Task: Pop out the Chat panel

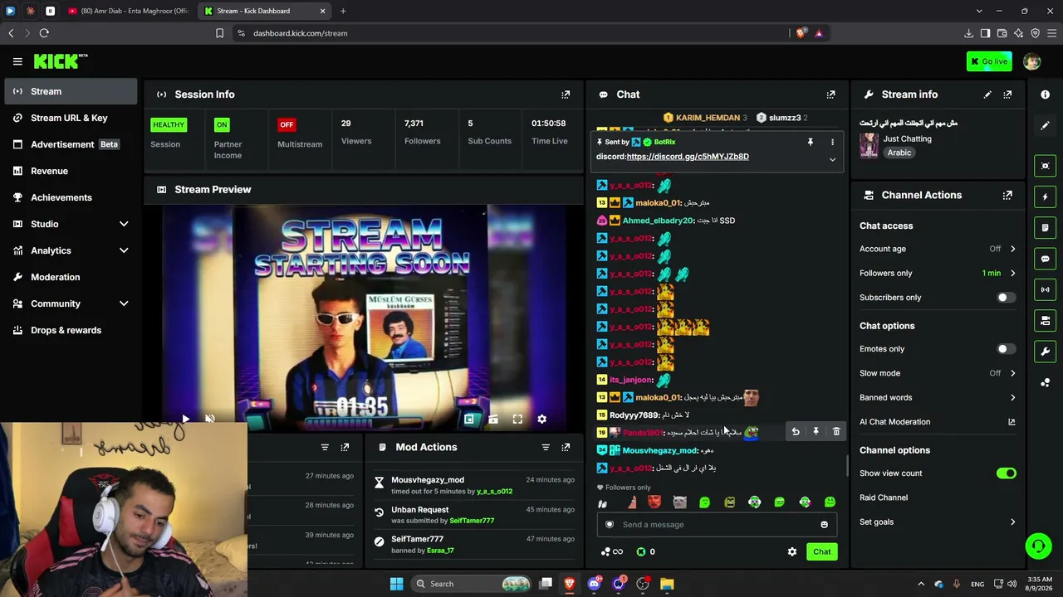Action: coord(830,95)
